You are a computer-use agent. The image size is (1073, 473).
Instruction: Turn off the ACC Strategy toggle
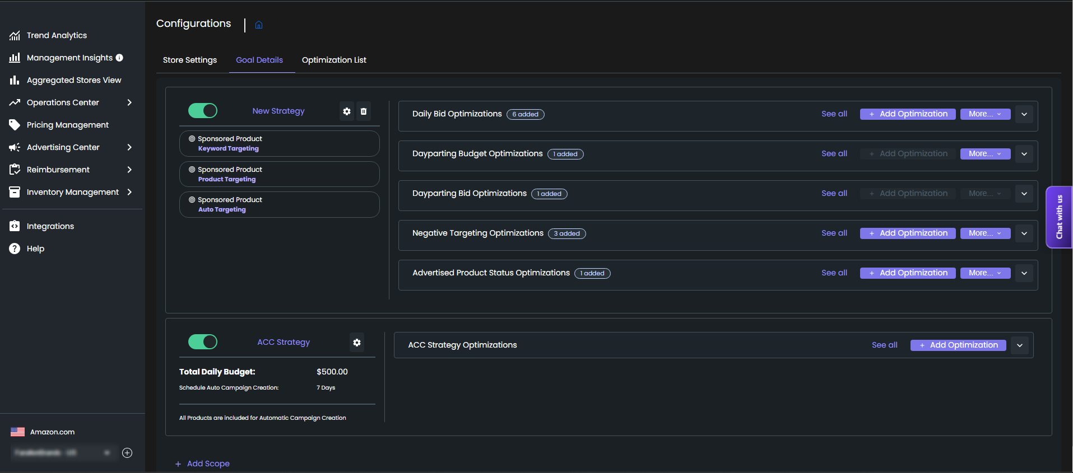203,342
